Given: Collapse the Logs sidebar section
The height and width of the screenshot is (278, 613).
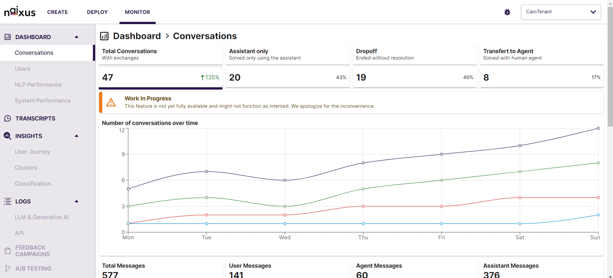Looking at the screenshot, I should click(77, 201).
